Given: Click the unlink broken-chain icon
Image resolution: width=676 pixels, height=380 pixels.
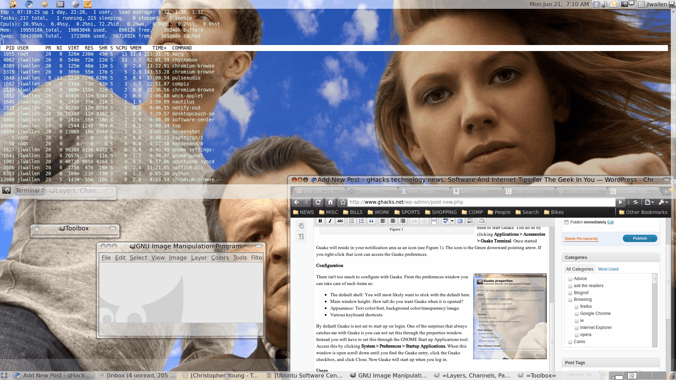Looking at the screenshot, I should tap(424, 221).
